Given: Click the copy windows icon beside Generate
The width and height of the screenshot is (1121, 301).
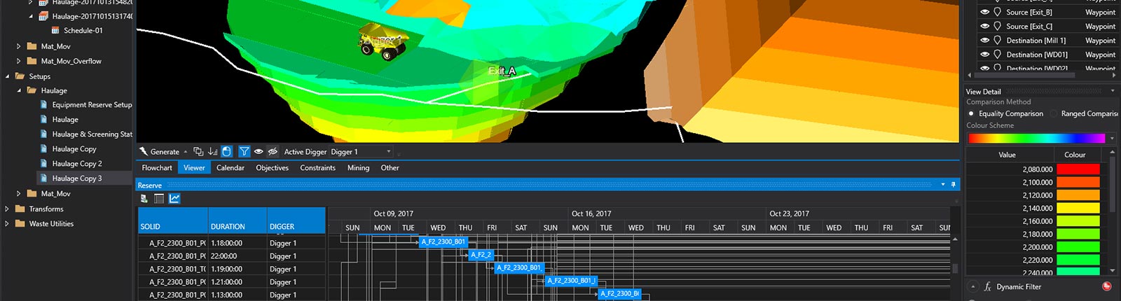Looking at the screenshot, I should pyautogui.click(x=198, y=151).
